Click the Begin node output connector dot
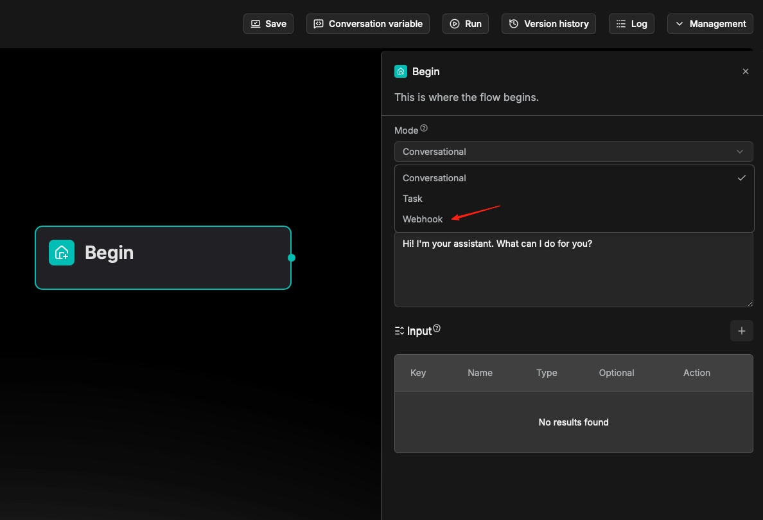 click(292, 258)
